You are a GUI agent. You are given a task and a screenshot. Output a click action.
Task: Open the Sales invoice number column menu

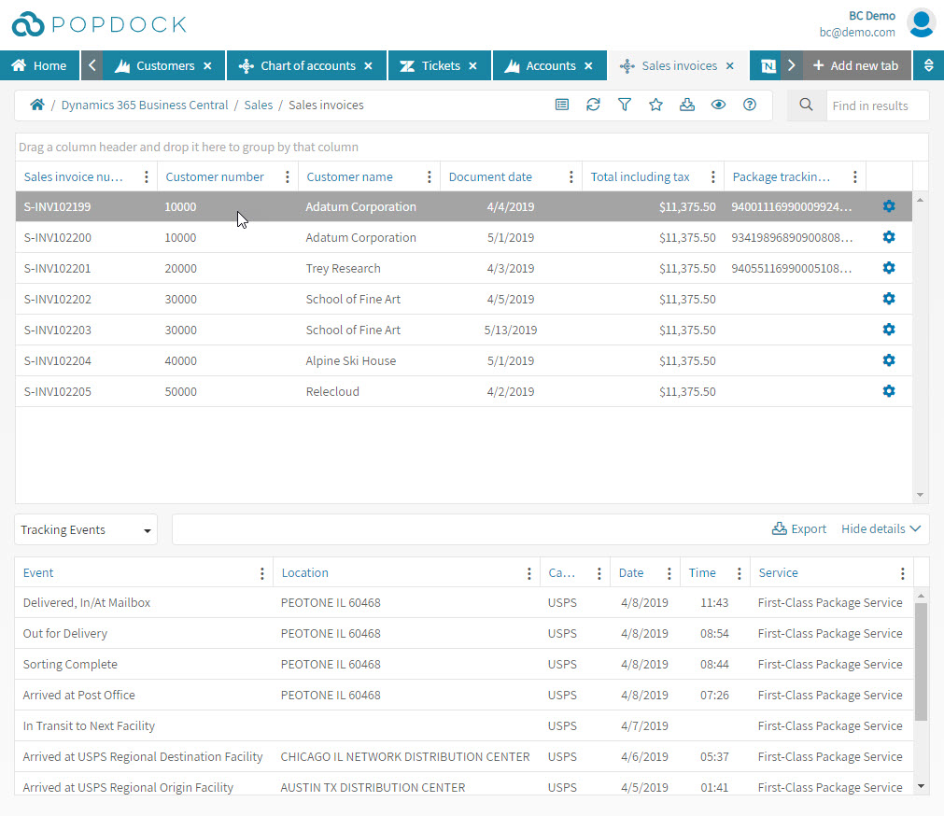point(147,176)
